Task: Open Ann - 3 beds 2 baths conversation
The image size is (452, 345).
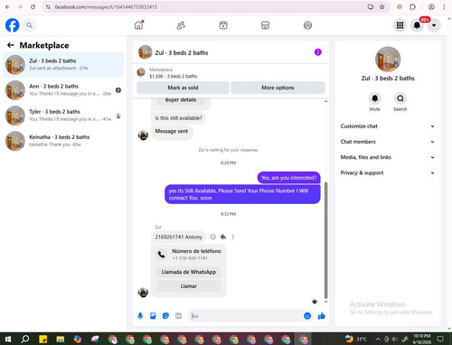Action: point(63,90)
